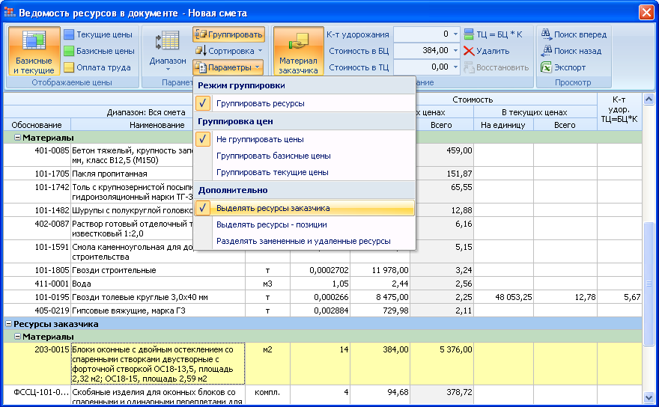Viewport: 659px width, 407px height.
Task: Select row 203-0015 Блоки оконные
Action: pyautogui.click(x=323, y=364)
